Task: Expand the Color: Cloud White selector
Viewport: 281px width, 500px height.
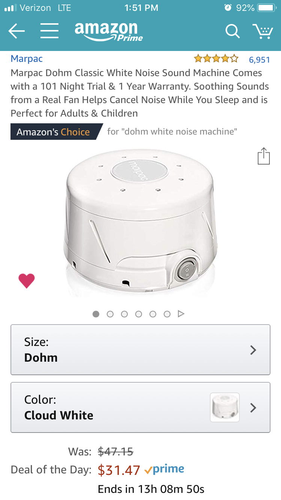Action: 140,407
